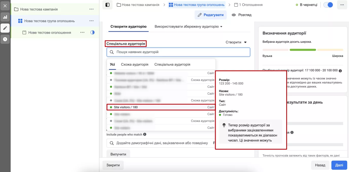The width and height of the screenshot is (349, 172).
Task: Open the bar chart insights icon
Action: (x=5, y=17)
